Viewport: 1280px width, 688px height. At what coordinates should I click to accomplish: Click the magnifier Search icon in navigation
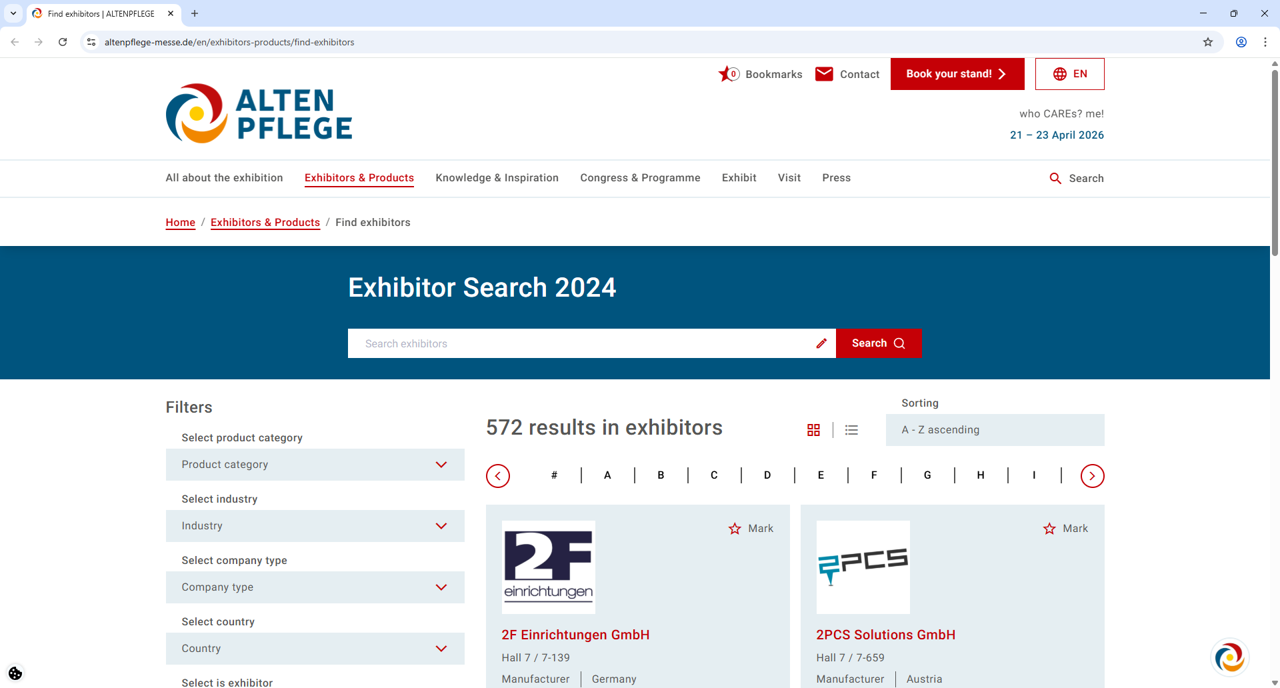[1055, 178]
